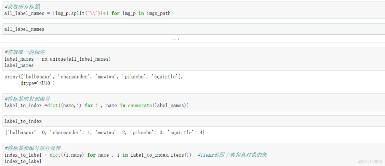Select the cell containing only all_label_names
Image resolution: width=385 pixels, height=166 pixels.
tap(192, 29)
